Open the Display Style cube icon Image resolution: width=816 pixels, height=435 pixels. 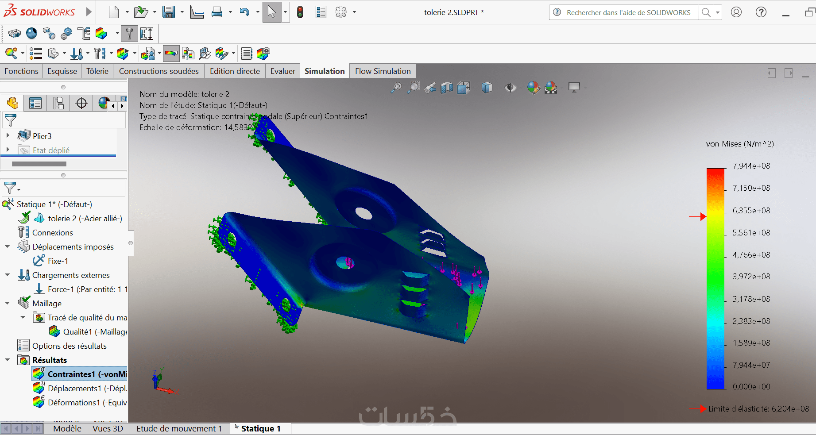pyautogui.click(x=487, y=88)
